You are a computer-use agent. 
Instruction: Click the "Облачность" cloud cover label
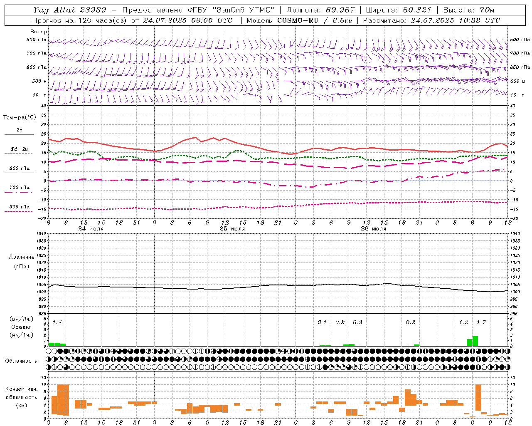[x=21, y=361]
